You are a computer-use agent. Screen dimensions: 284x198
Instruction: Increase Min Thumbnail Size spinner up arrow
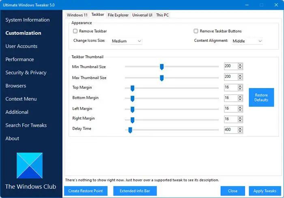click(x=240, y=65)
